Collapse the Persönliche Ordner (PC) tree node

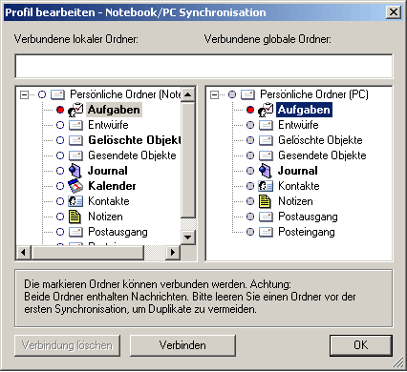tap(215, 94)
